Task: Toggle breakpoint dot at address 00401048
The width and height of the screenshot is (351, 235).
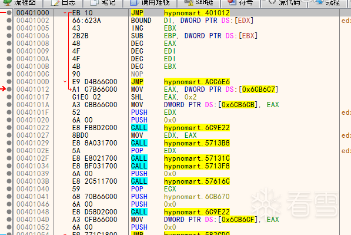Action: [x=9, y=211]
